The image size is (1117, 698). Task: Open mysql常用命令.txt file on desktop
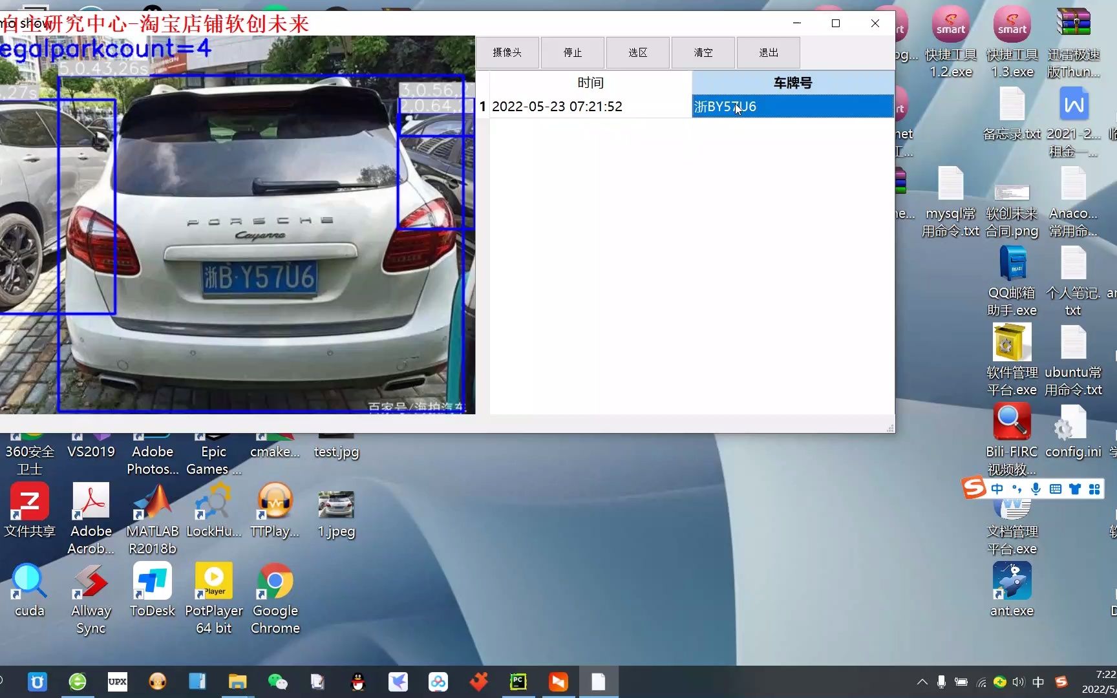pyautogui.click(x=950, y=202)
